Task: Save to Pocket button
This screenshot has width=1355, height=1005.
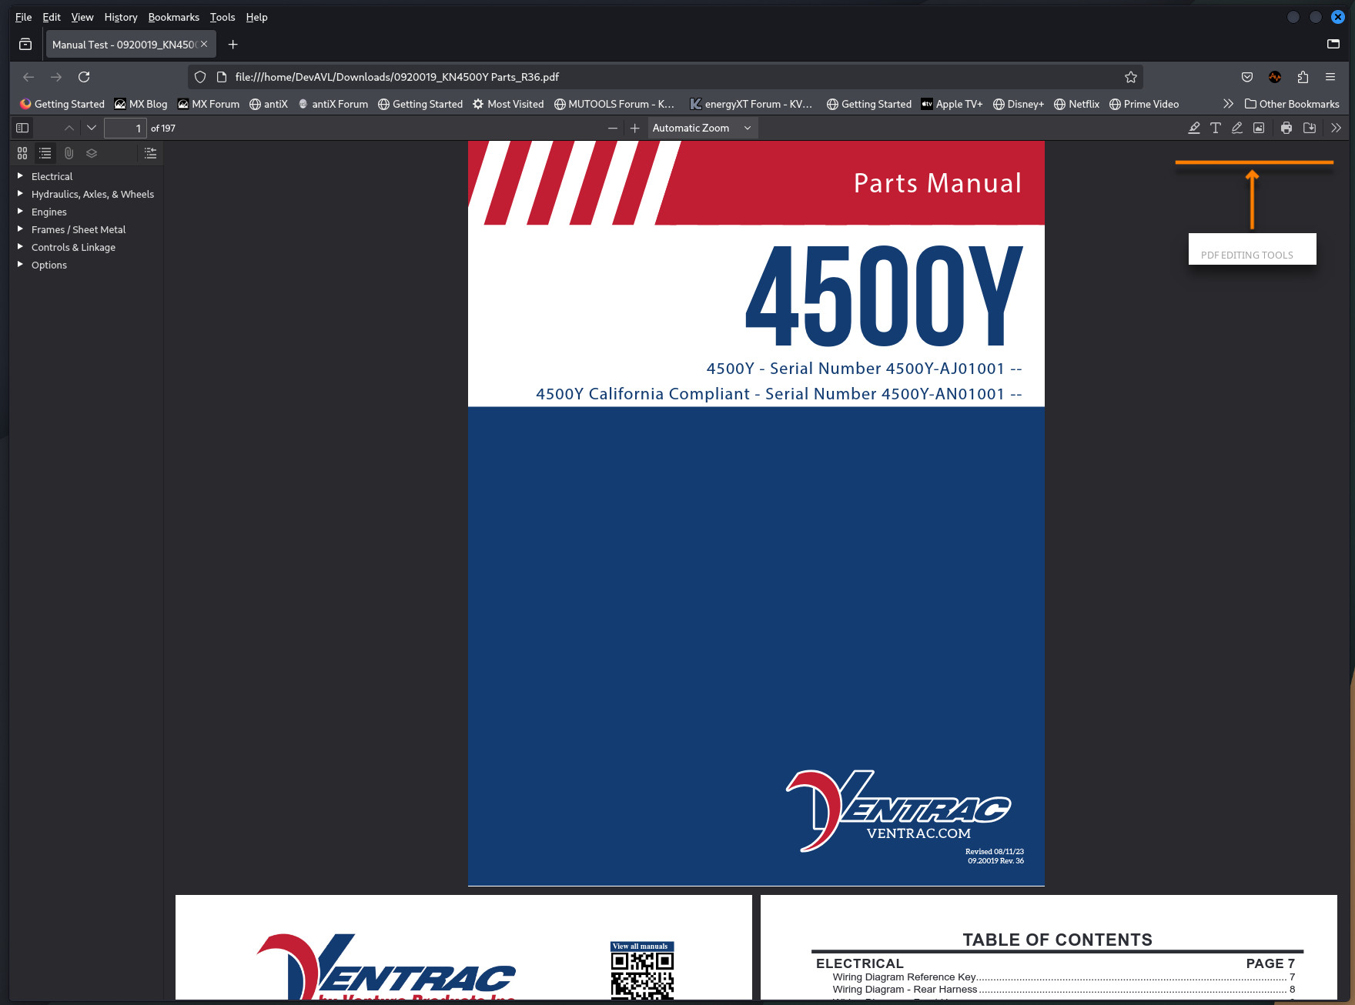Action: [1247, 77]
